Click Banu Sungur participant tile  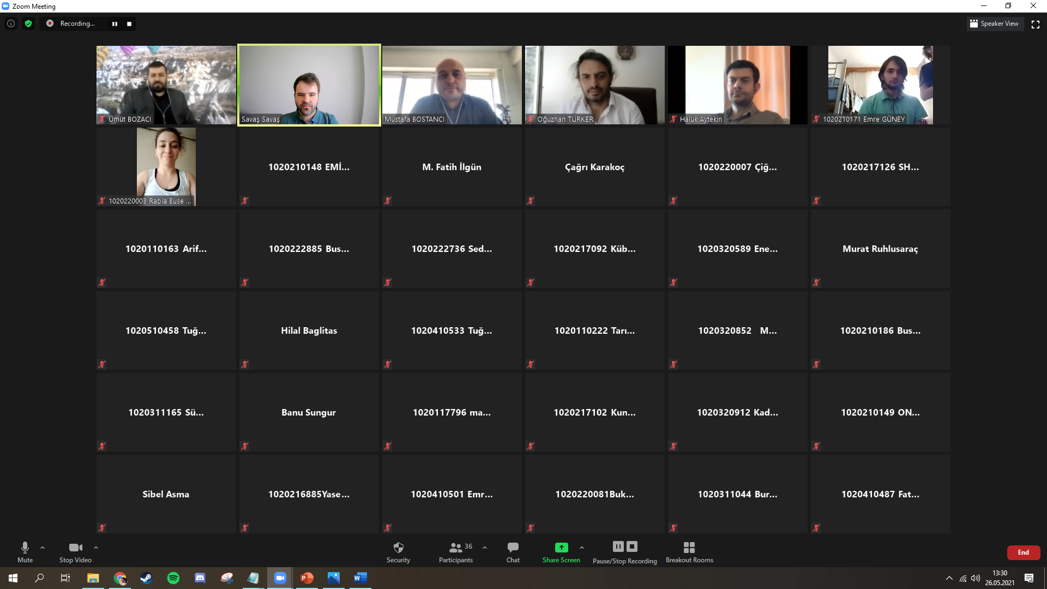(x=309, y=412)
